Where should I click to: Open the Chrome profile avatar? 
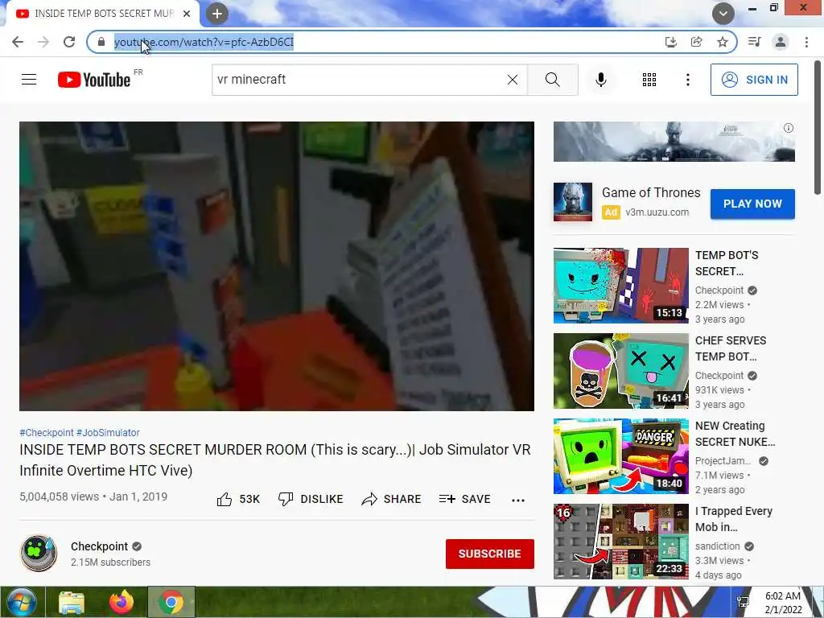[x=781, y=42]
